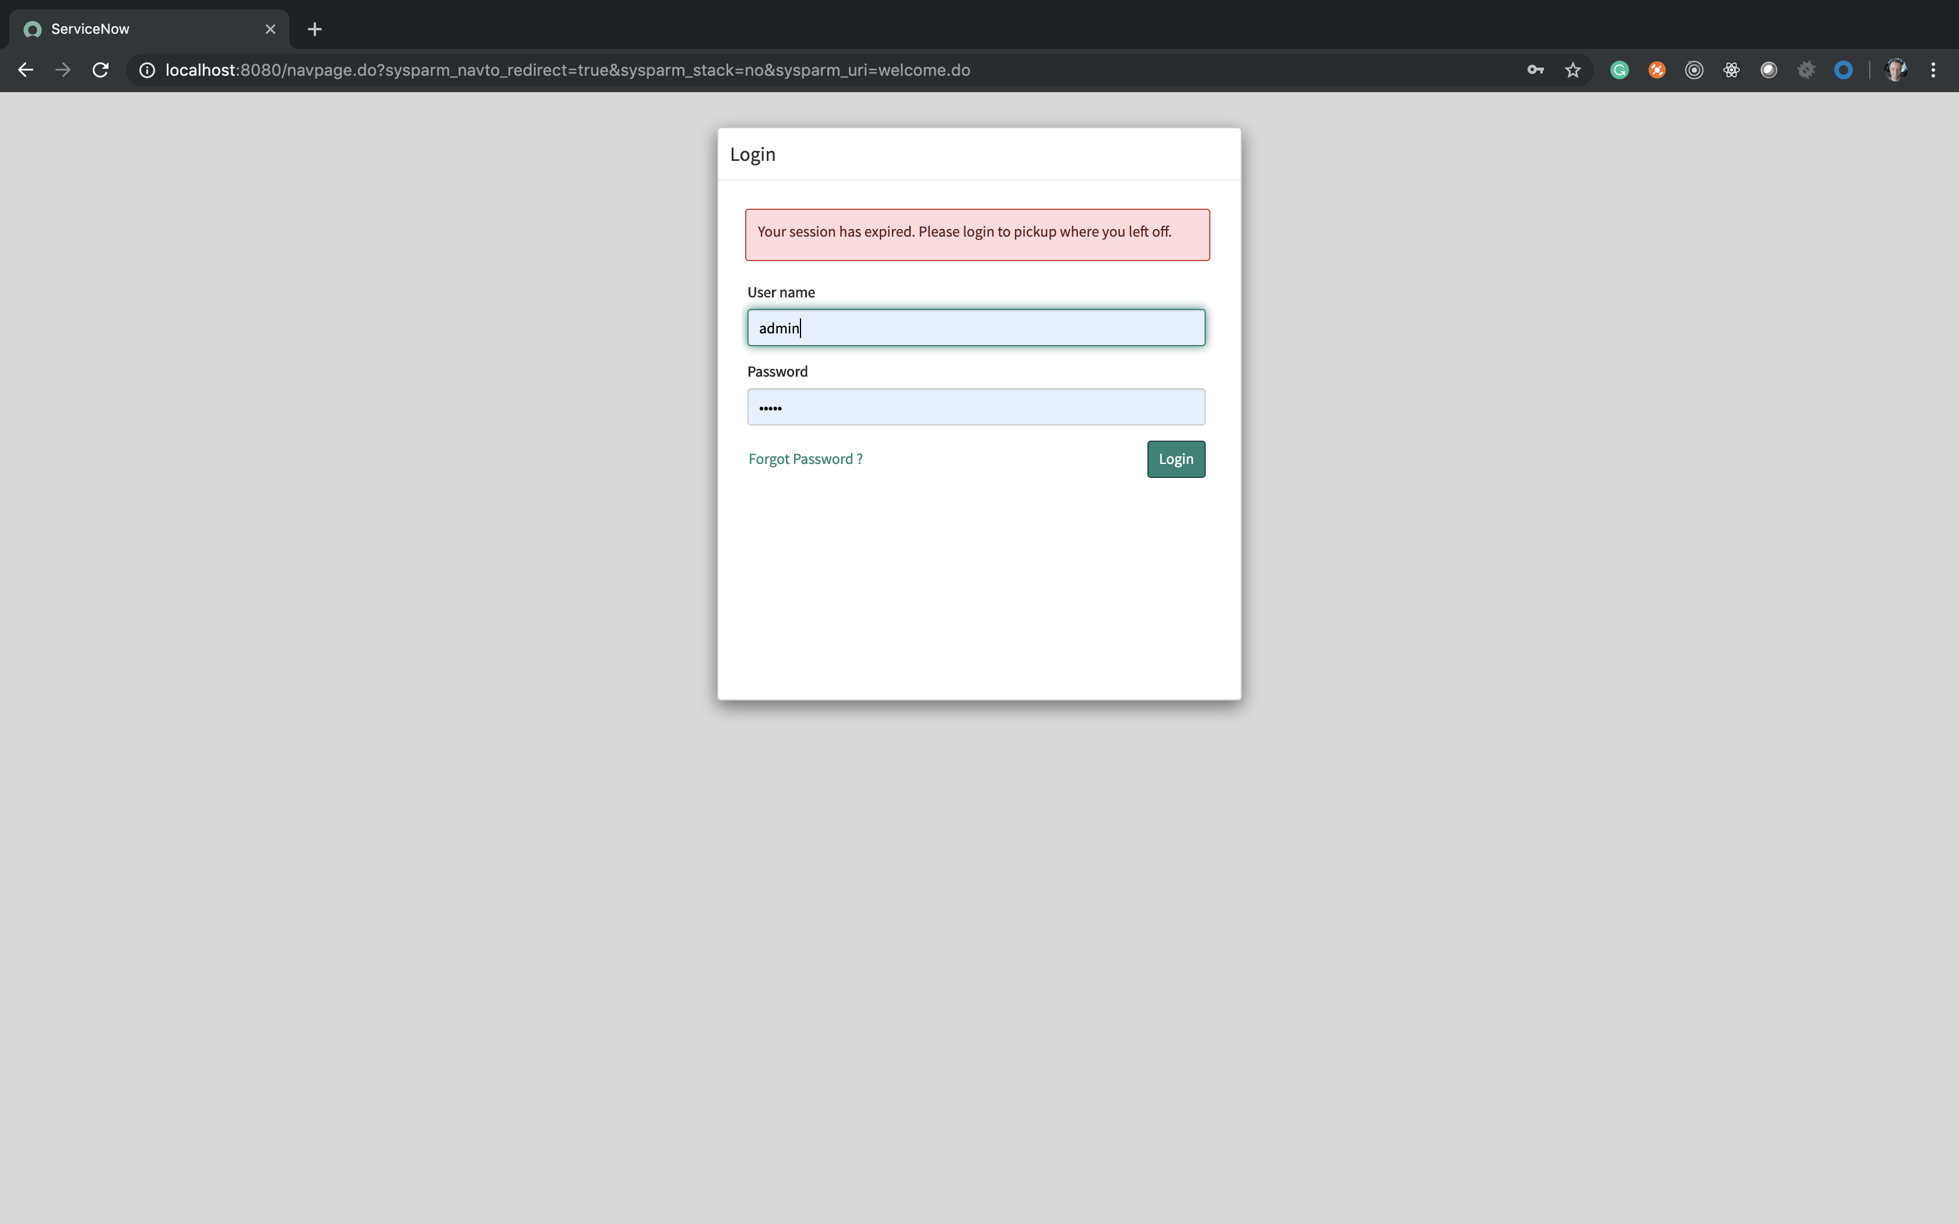The image size is (1959, 1224).
Task: Close the ServiceNow tab
Action: click(x=271, y=29)
